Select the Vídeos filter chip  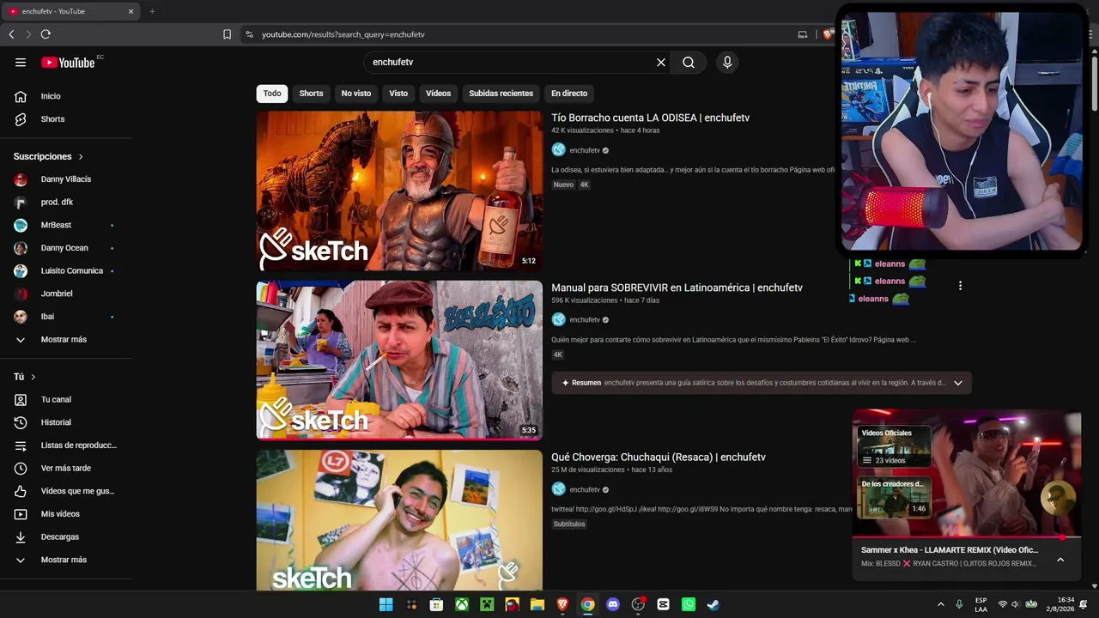click(x=438, y=94)
